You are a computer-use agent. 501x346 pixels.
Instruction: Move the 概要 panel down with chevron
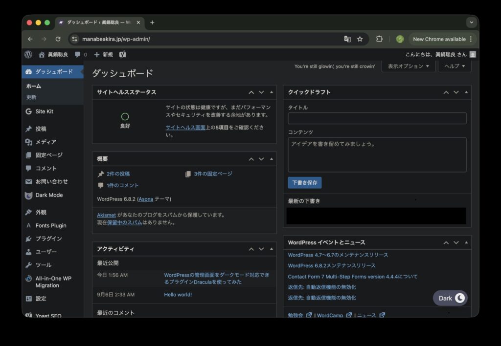pyautogui.click(x=261, y=159)
